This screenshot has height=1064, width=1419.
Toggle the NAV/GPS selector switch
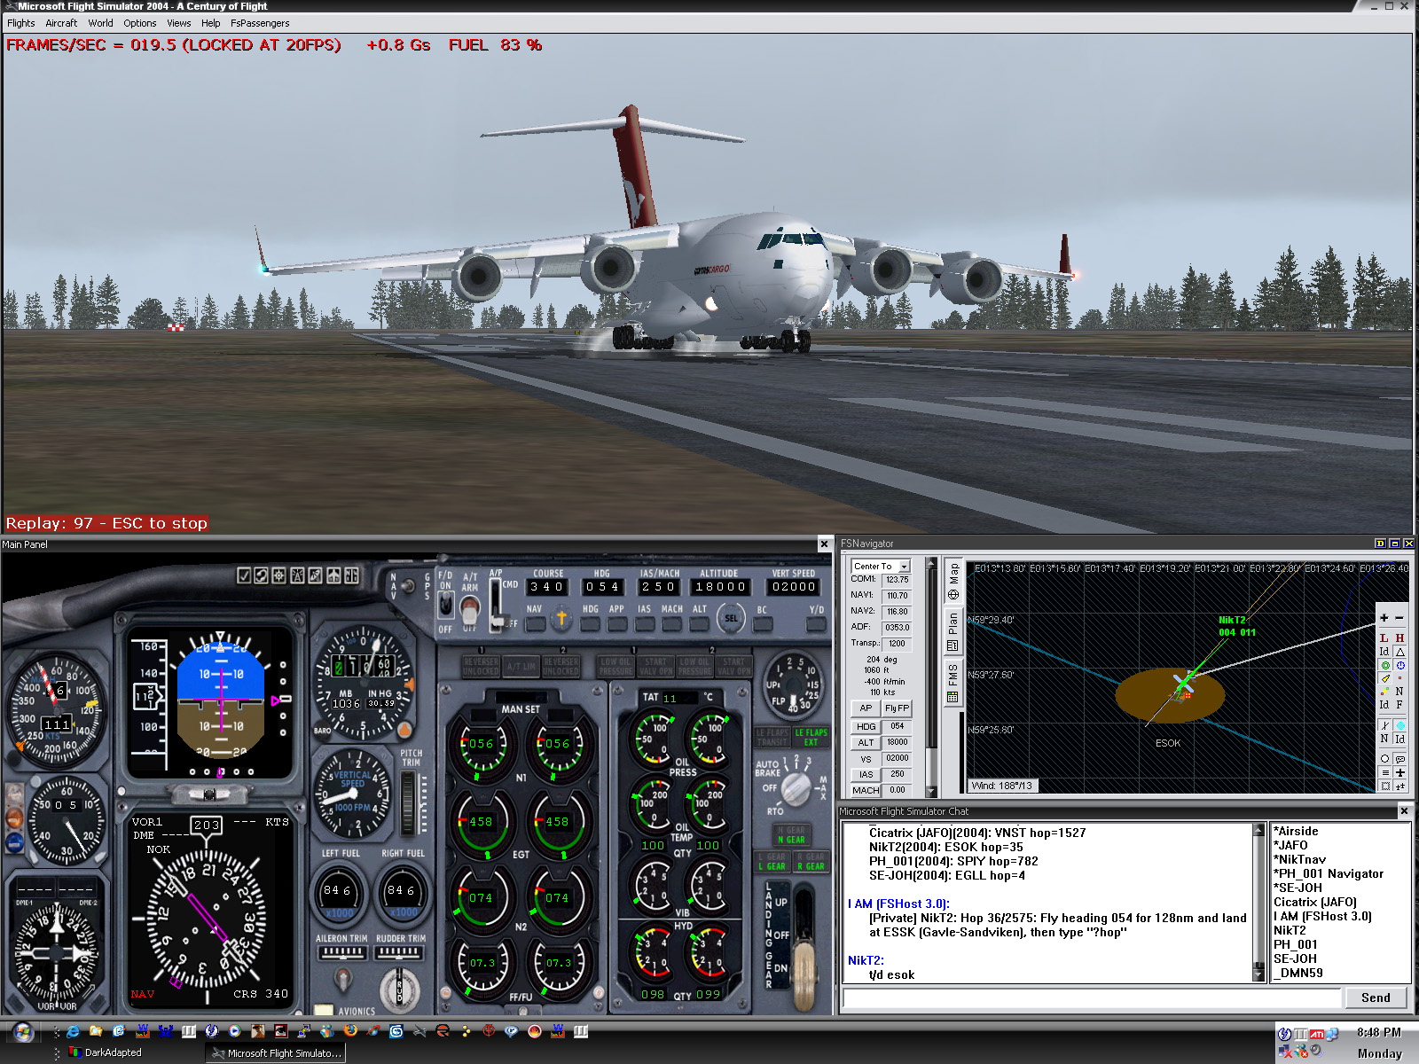pos(409,586)
